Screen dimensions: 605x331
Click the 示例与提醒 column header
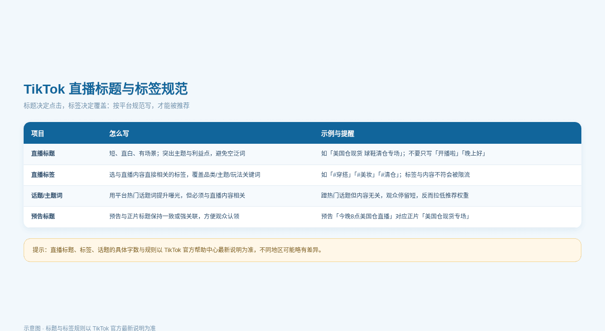point(337,133)
